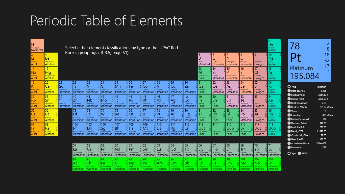Select the Melting Point radio button
Viewport: 345px width, 194px height.
click(289, 95)
